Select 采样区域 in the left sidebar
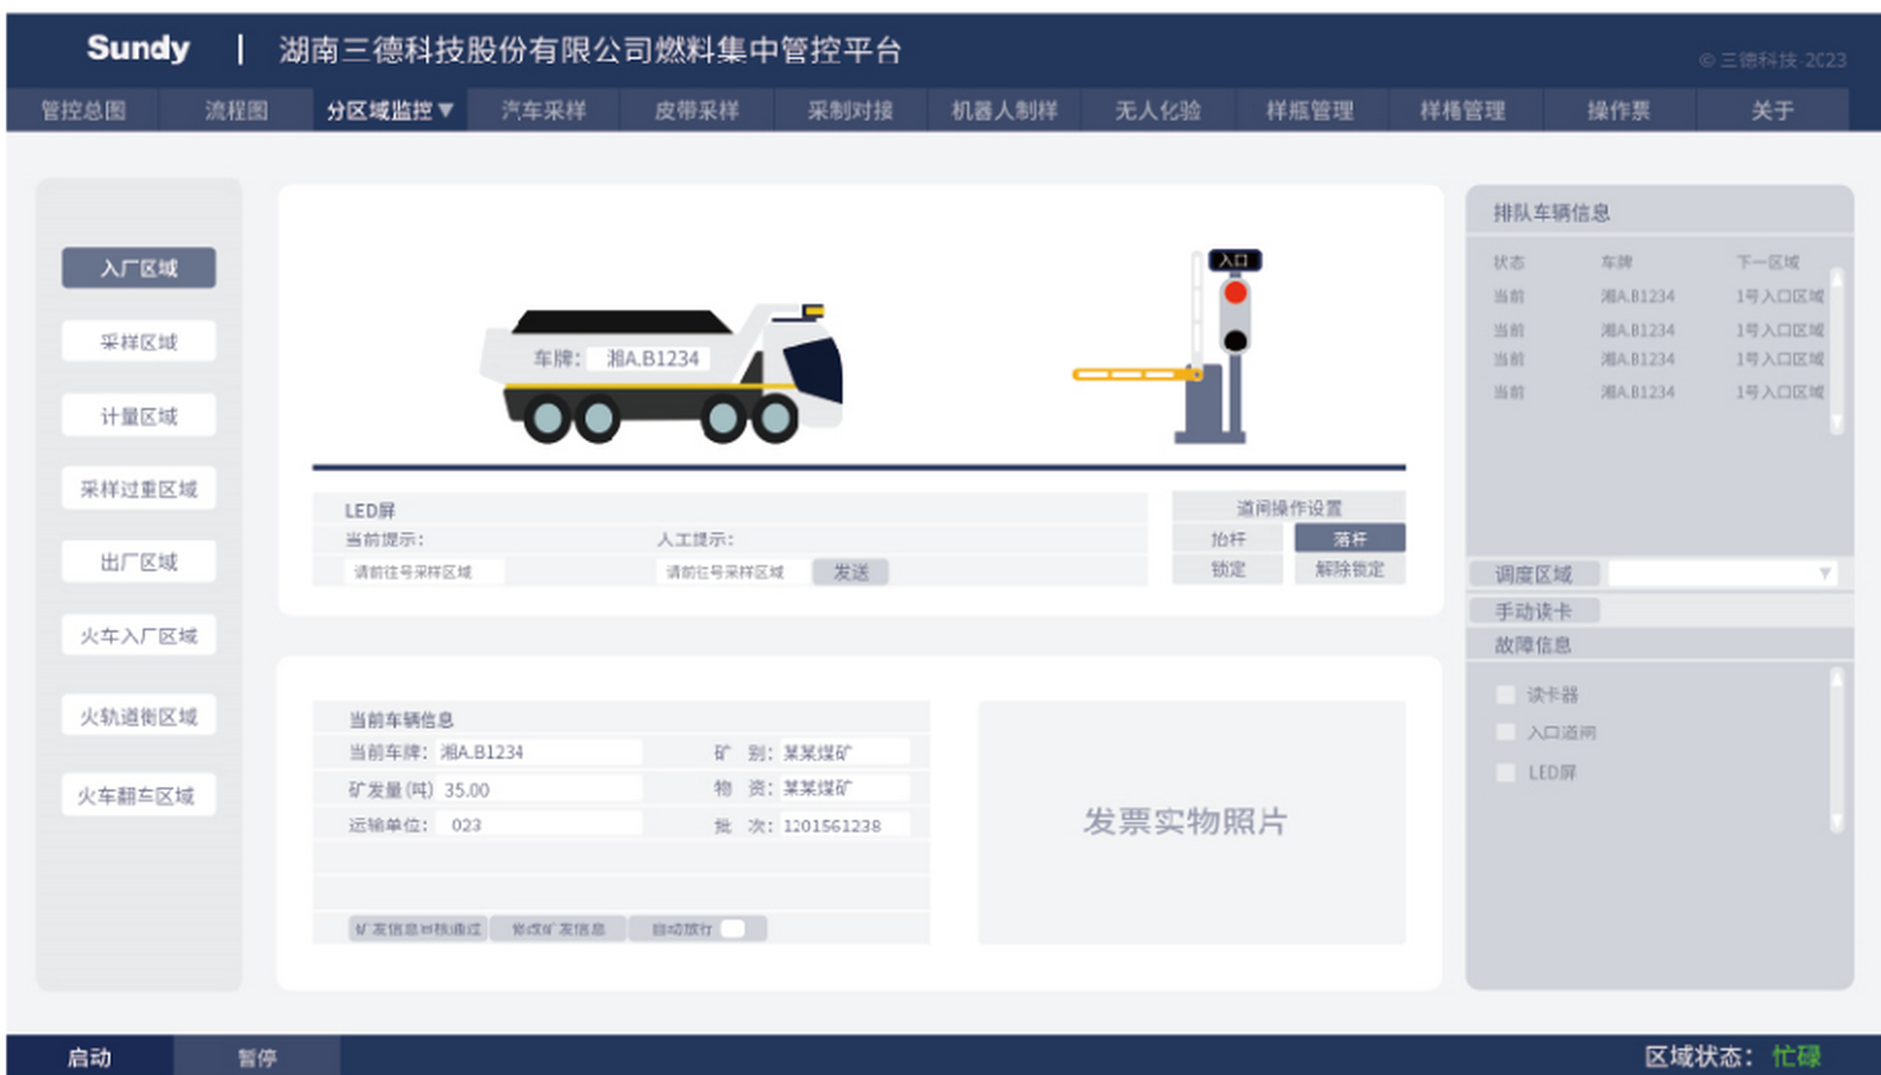1881x1075 pixels. click(x=139, y=342)
